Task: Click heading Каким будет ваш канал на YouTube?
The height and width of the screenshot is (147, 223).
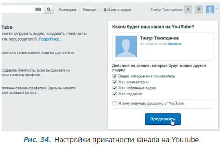Action: [153, 27]
